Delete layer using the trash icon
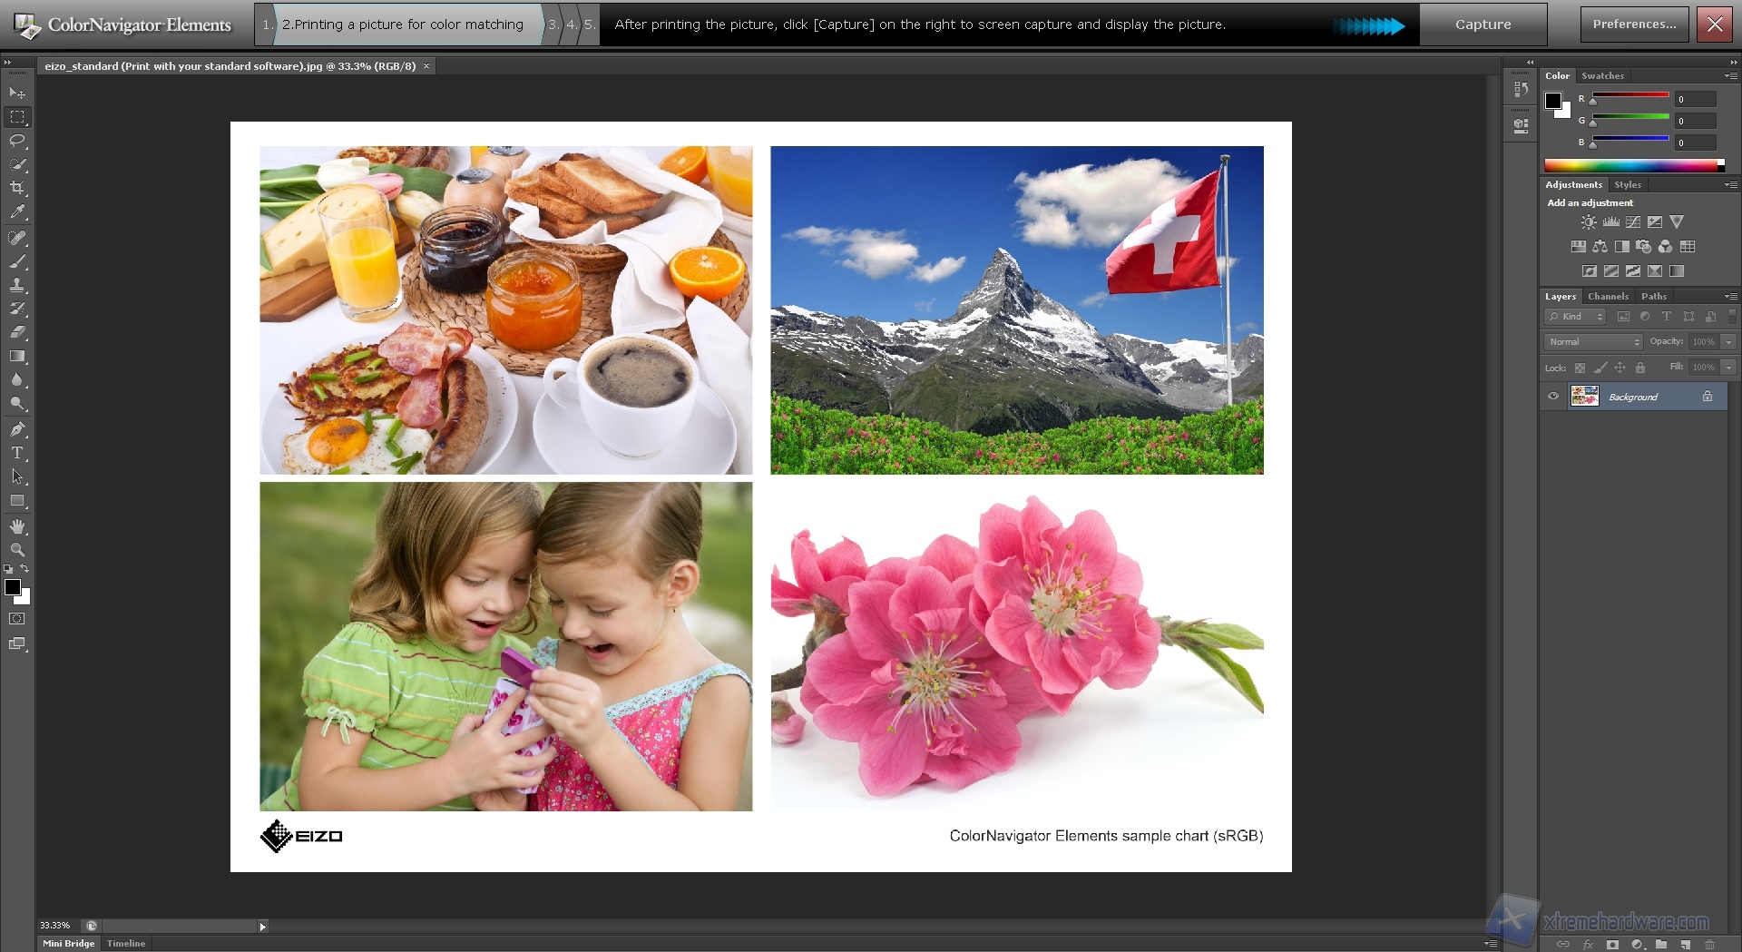The width and height of the screenshot is (1742, 952). coord(1712,944)
